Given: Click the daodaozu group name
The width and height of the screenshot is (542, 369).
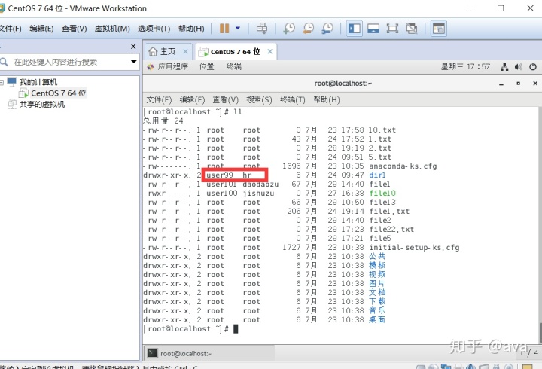Looking at the screenshot, I should click(260, 184).
